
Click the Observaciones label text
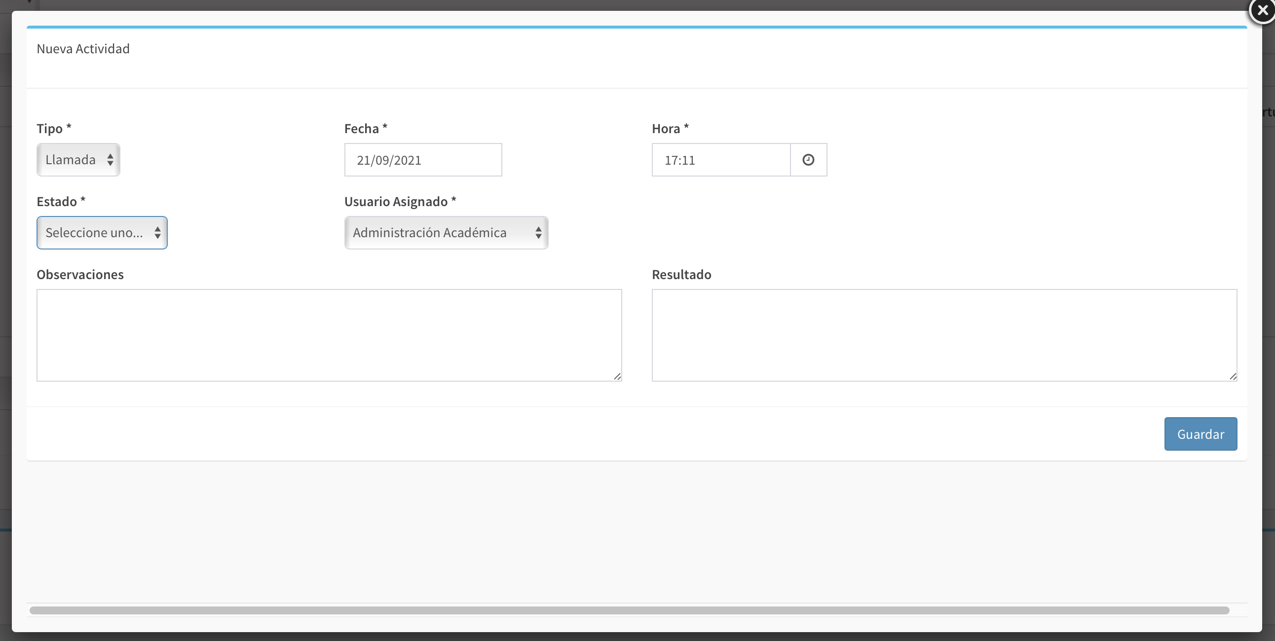tap(80, 275)
